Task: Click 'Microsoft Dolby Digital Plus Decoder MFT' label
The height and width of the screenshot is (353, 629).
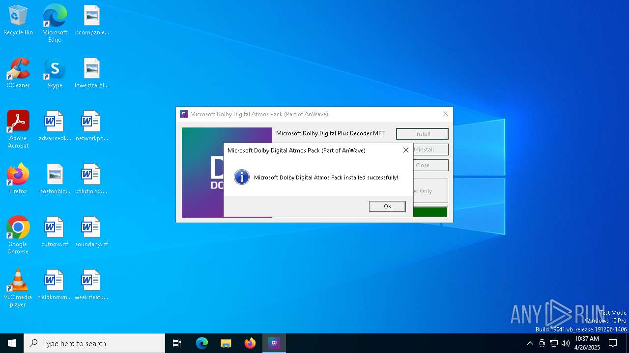Action: 330,133
